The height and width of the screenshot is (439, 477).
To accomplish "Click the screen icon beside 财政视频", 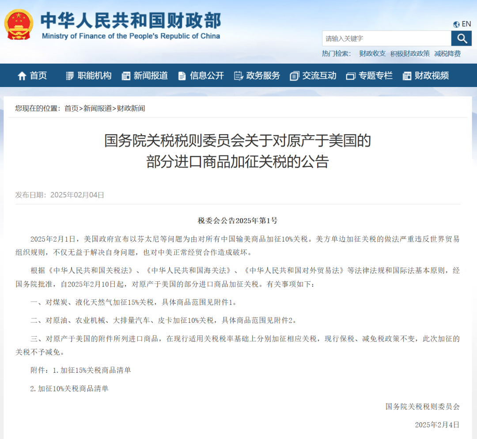I will pyautogui.click(x=406, y=75).
